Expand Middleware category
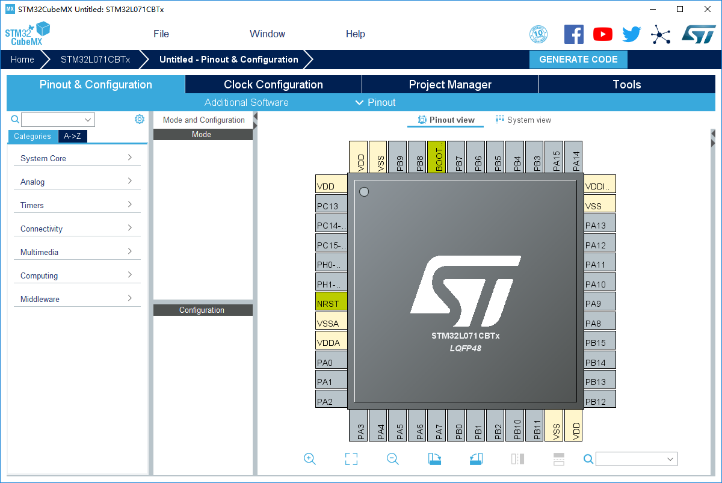Screen dimensions: 722x483 point(77,299)
